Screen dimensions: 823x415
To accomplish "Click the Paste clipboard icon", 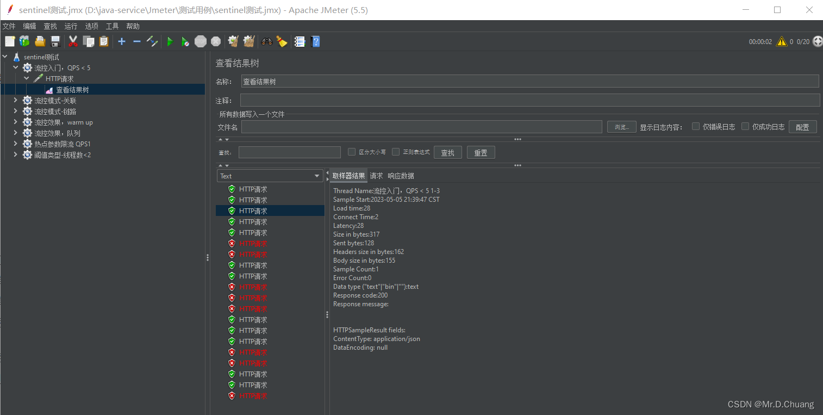I will tap(104, 41).
